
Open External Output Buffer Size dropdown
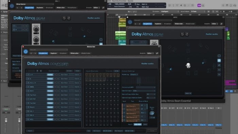[x=151, y=94]
